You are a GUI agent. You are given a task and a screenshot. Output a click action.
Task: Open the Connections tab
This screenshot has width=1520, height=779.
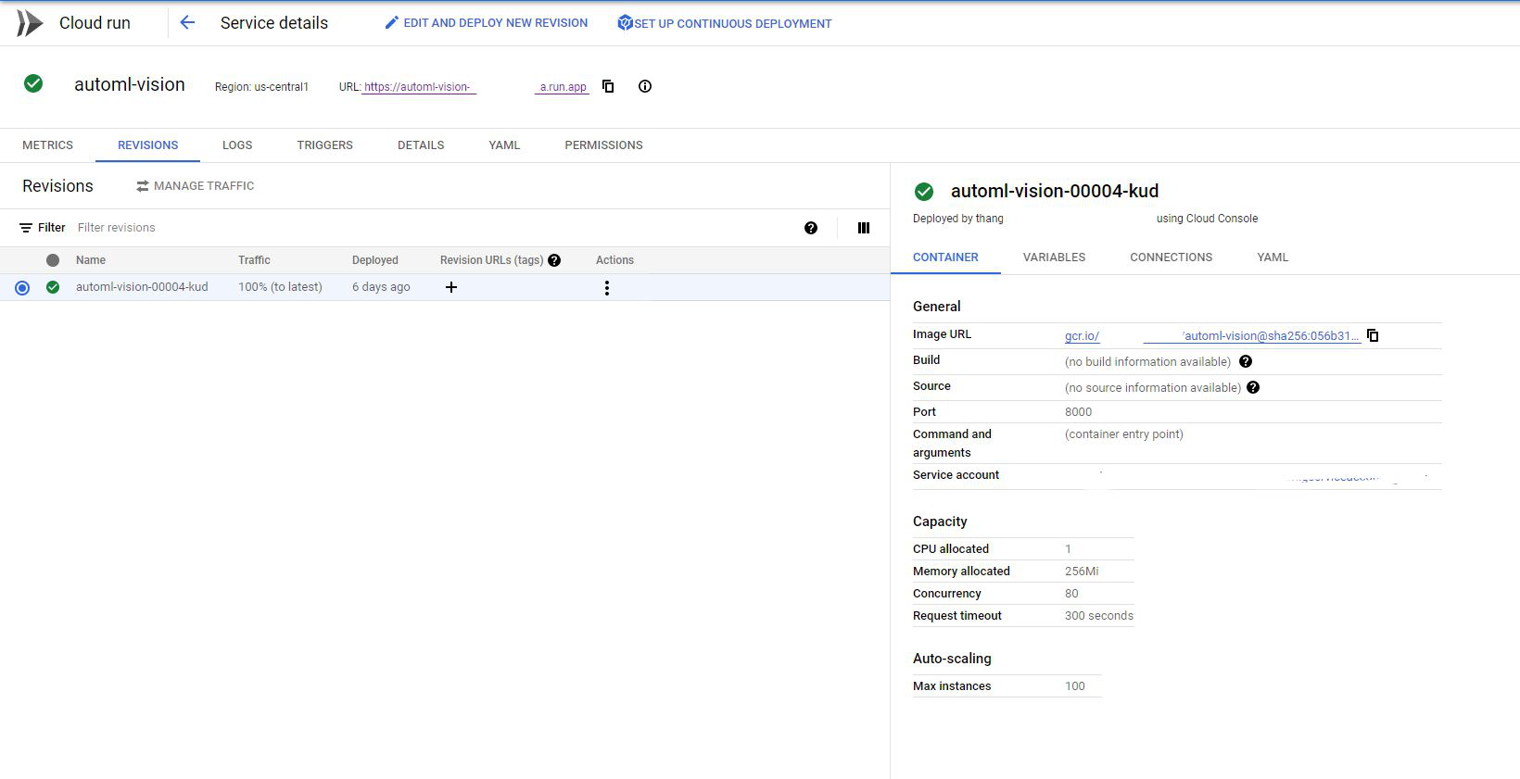1171,258
